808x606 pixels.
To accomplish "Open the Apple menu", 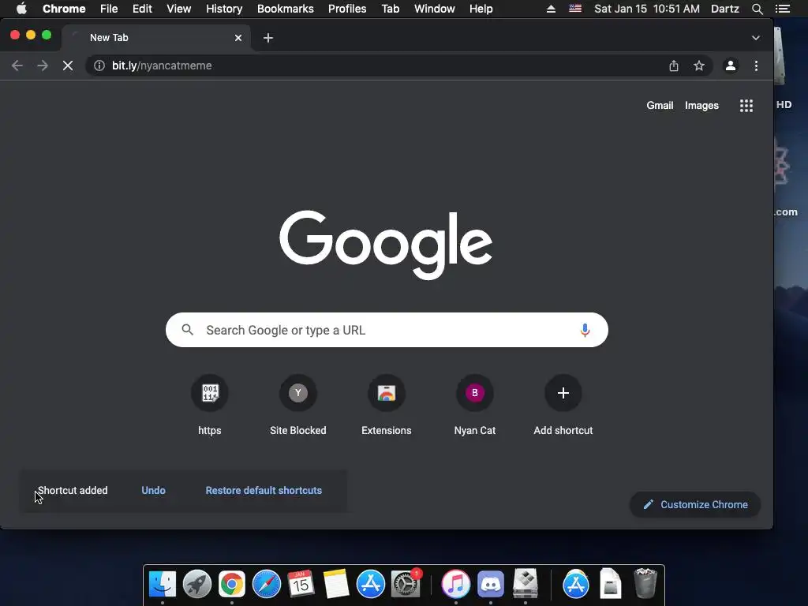I will (21, 9).
